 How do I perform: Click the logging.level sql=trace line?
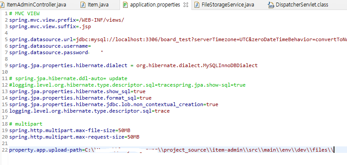[89, 111]
